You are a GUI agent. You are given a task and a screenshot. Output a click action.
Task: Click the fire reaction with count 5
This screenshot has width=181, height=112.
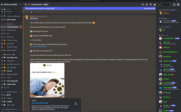[32, 12]
